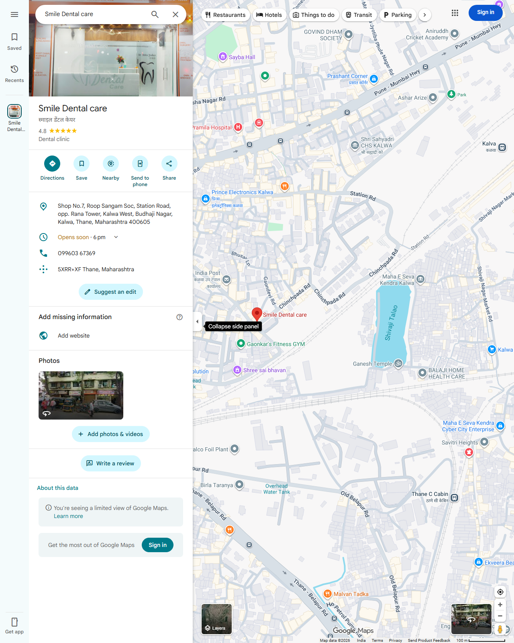This screenshot has height=643, width=514.
Task: Activate the Street View pegman
Action: [500, 629]
